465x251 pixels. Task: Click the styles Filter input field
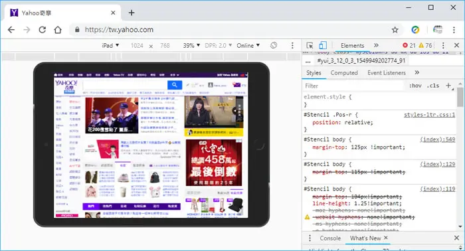coord(354,86)
